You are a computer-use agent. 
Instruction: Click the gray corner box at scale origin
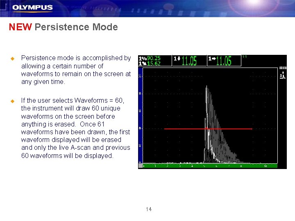pos(141,166)
